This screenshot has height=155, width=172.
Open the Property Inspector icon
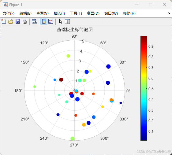(67, 21)
